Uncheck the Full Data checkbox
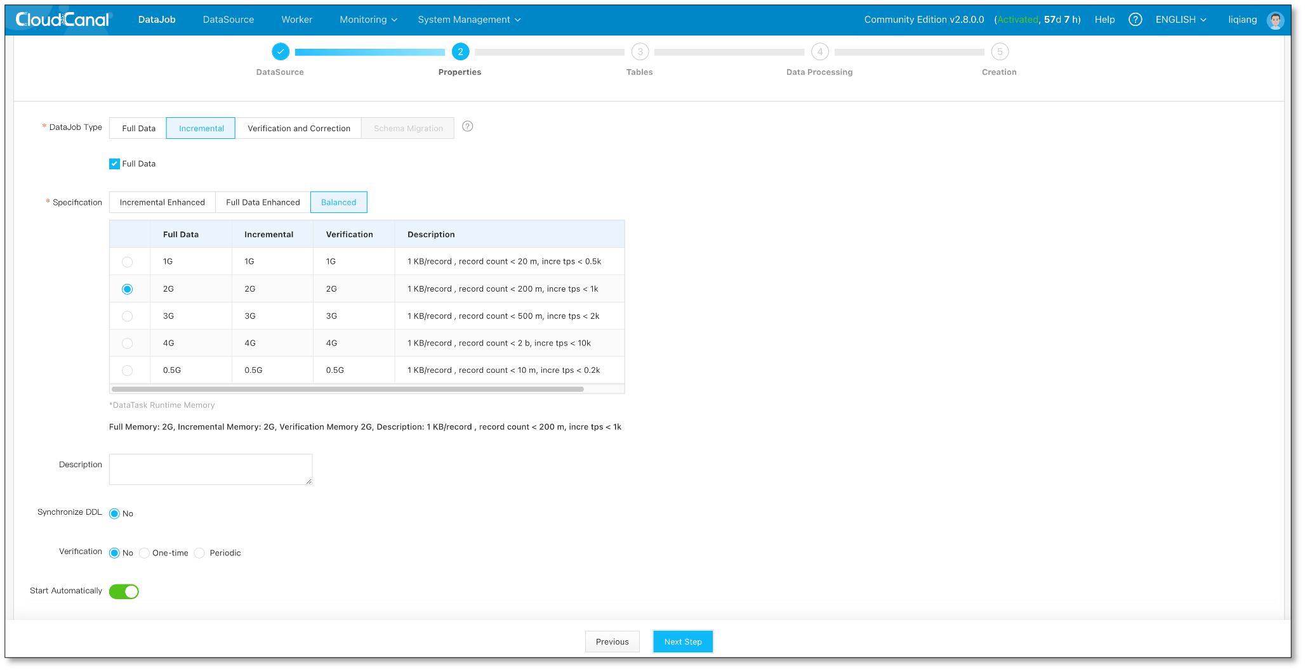This screenshot has height=672, width=1305. pos(114,164)
